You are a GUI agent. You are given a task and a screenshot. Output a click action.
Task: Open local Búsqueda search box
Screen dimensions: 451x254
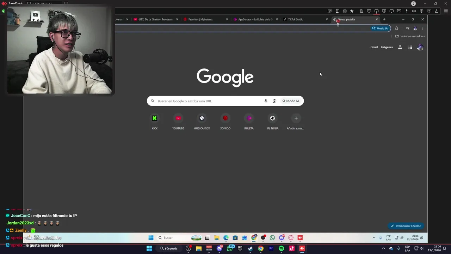coord(169,249)
